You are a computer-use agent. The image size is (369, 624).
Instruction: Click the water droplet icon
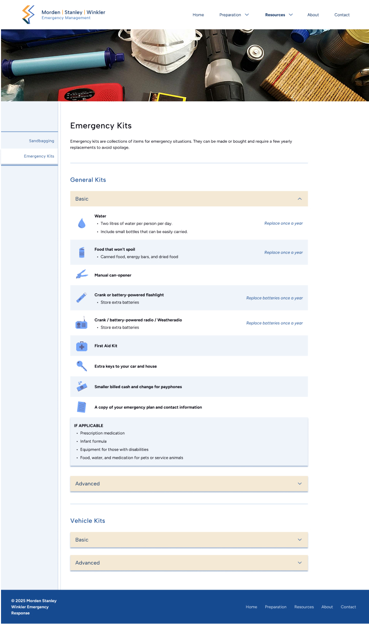pyautogui.click(x=81, y=223)
